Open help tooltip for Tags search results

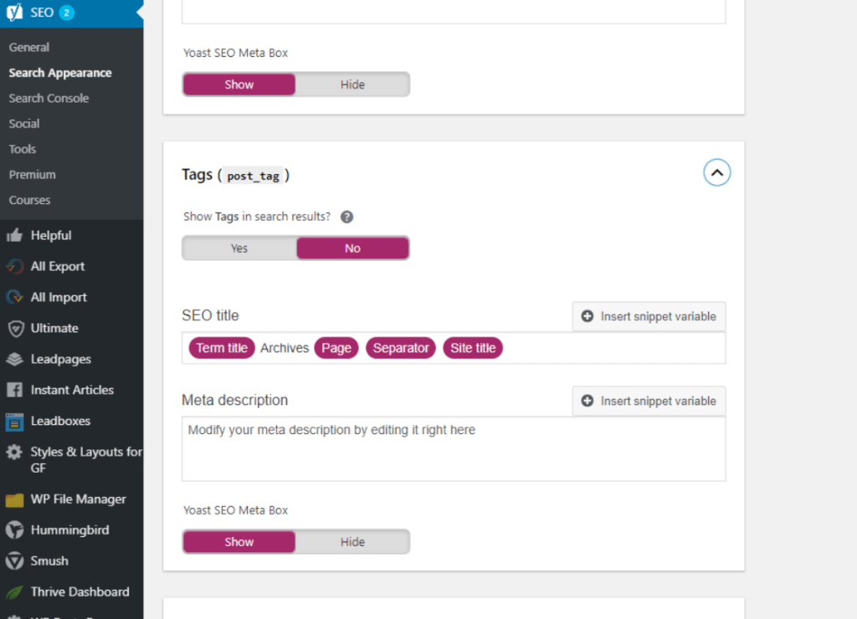point(346,217)
